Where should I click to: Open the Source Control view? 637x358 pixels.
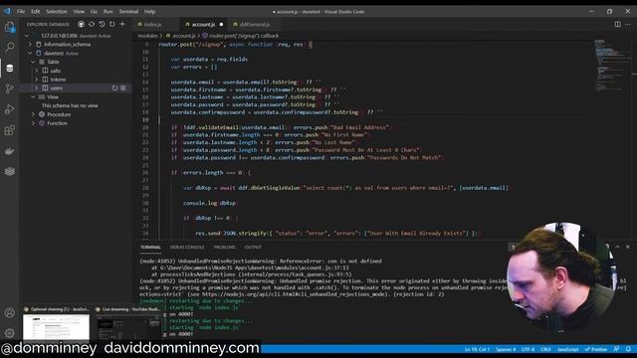[x=10, y=89]
